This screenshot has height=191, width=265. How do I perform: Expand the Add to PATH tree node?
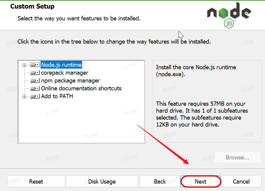point(24,96)
